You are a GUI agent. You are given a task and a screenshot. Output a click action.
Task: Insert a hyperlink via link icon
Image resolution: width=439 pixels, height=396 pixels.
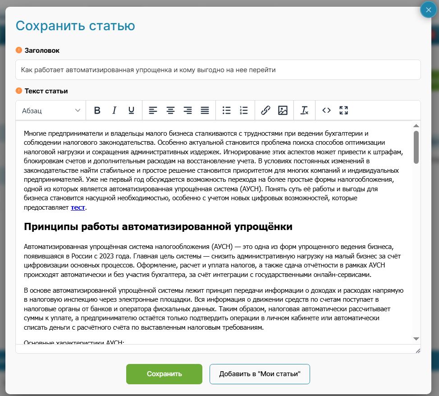click(265, 111)
